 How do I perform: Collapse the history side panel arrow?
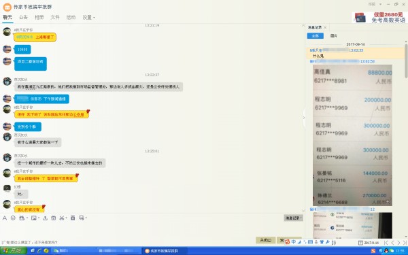[x=304, y=118]
